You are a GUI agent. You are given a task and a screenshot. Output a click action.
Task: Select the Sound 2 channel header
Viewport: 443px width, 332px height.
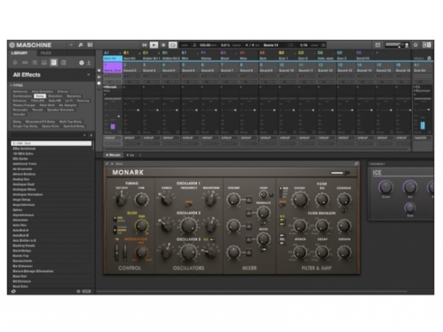(133, 68)
